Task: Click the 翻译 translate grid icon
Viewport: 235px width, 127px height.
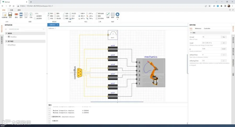Action: pos(113,15)
